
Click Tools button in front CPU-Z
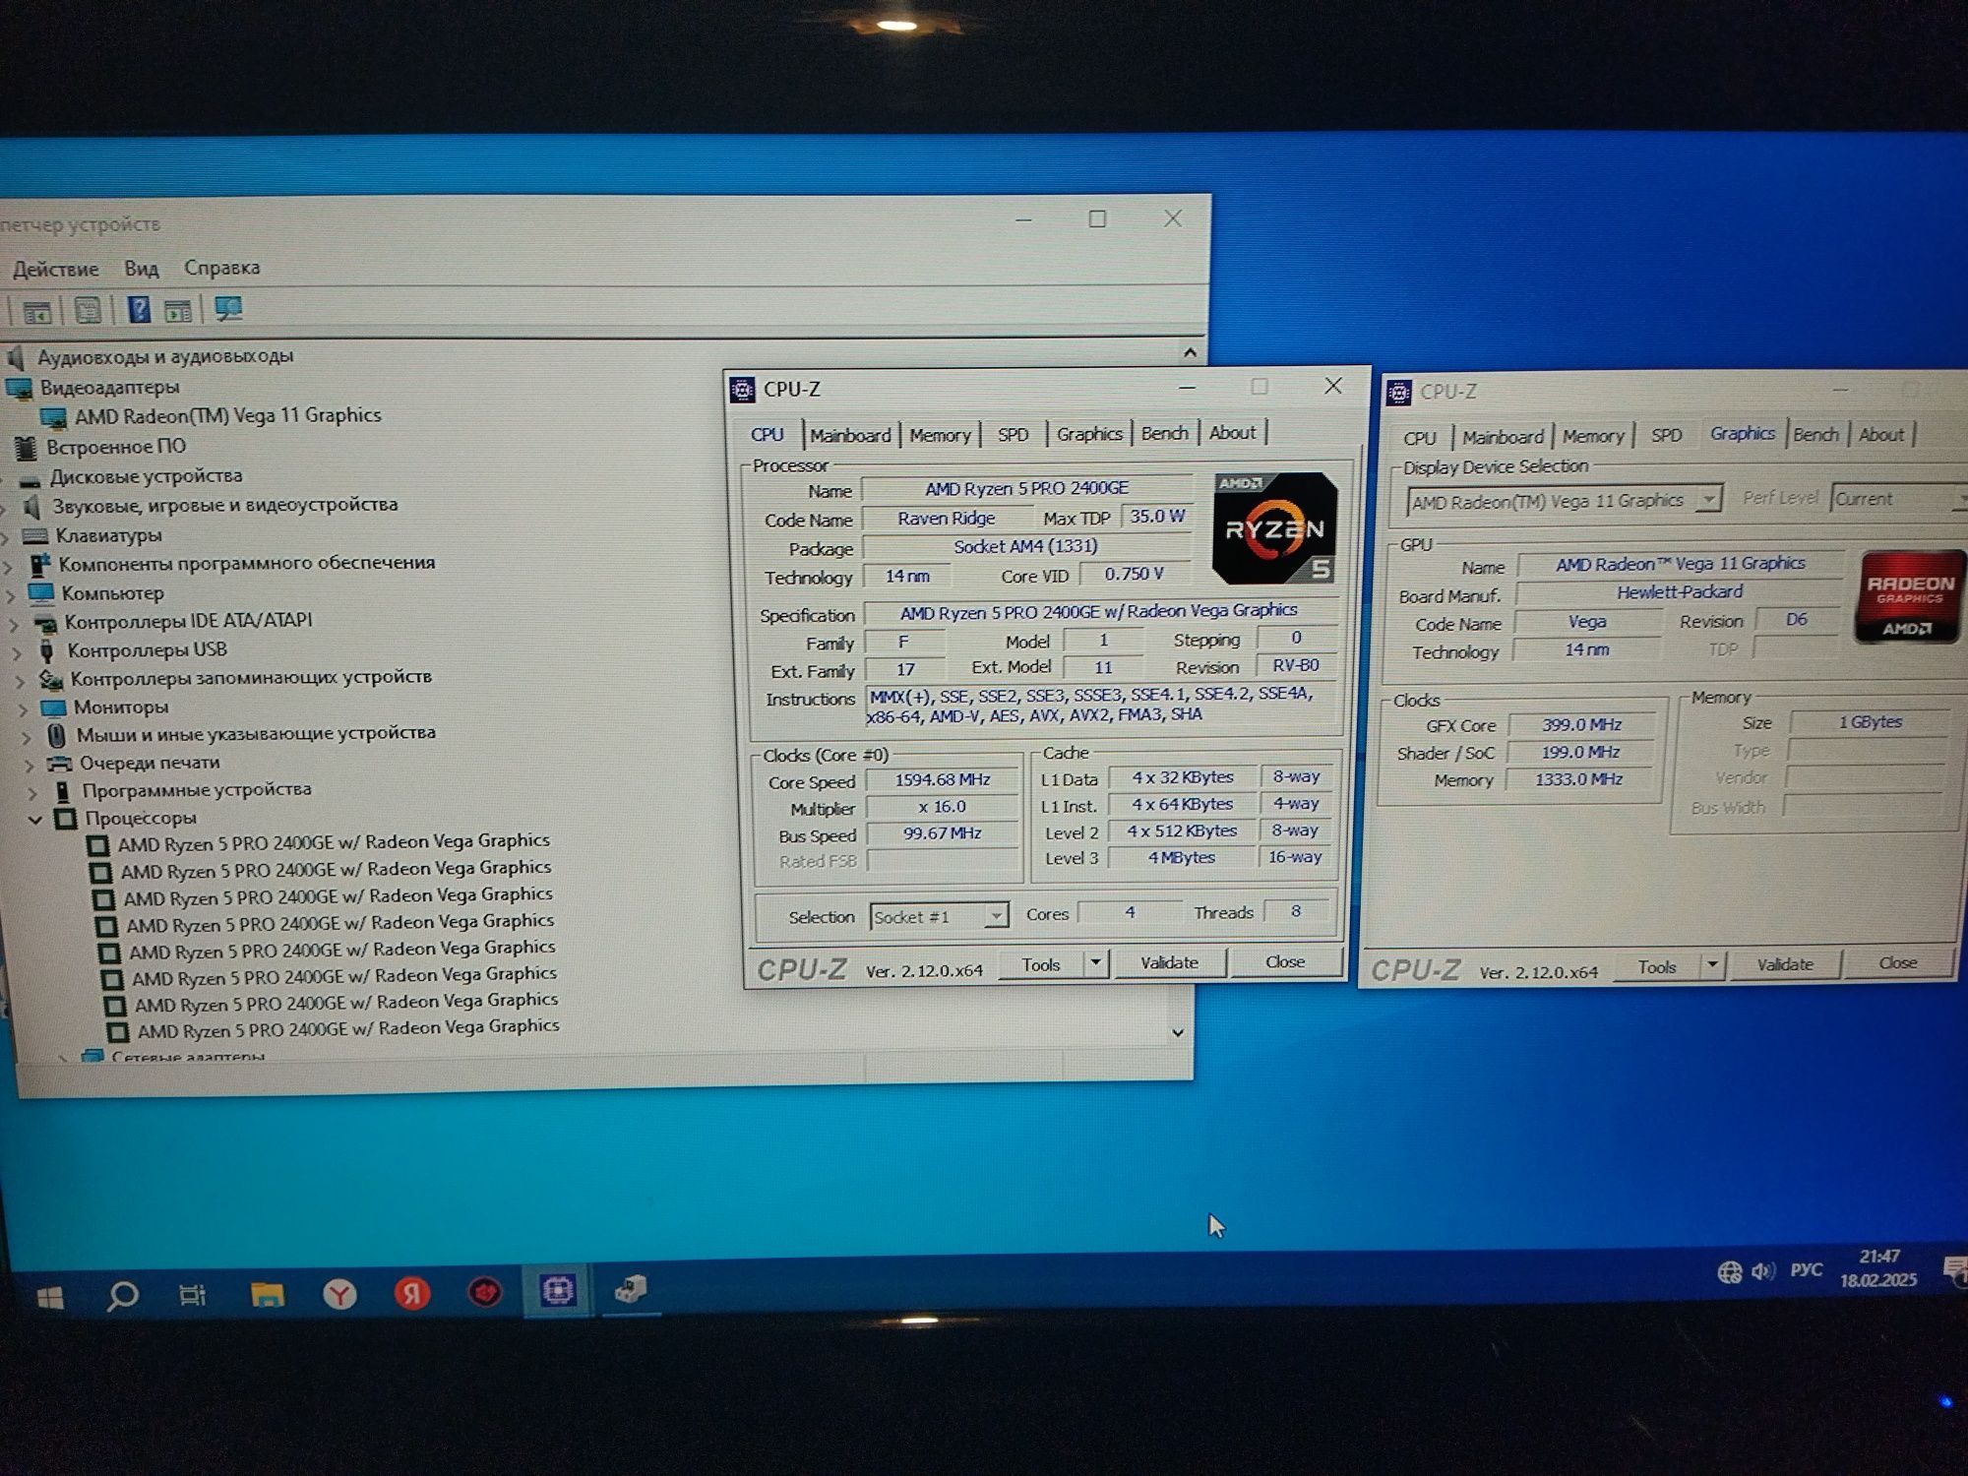coord(1041,964)
